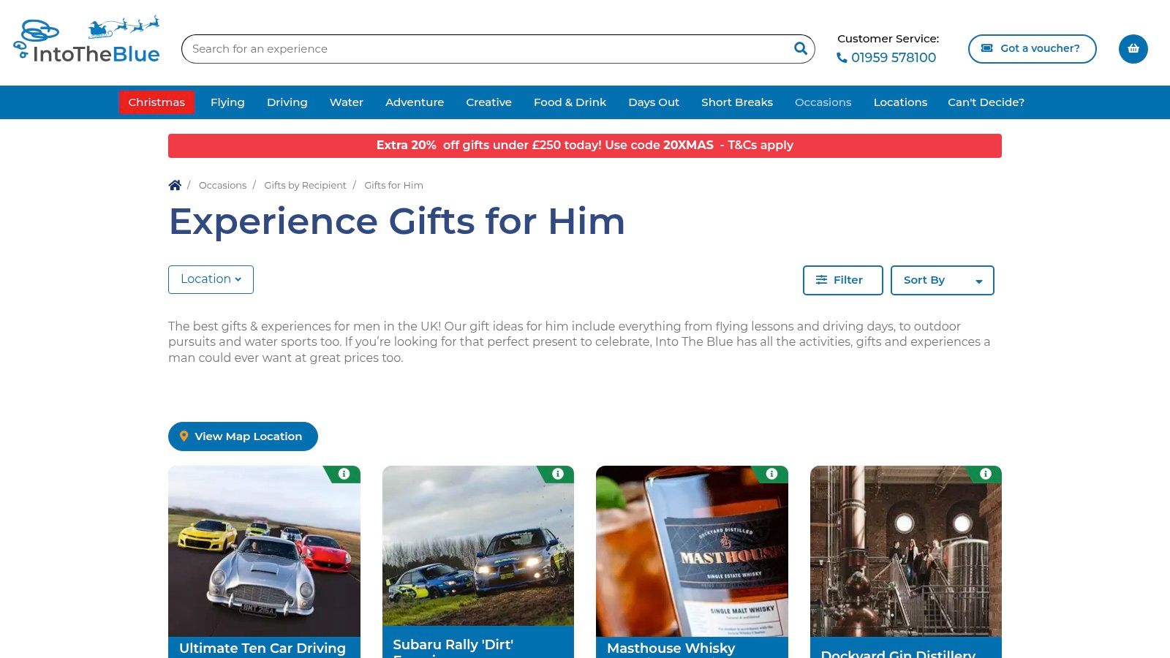Image resolution: width=1170 pixels, height=658 pixels.
Task: Open the Sort By dropdown
Action: point(942,280)
